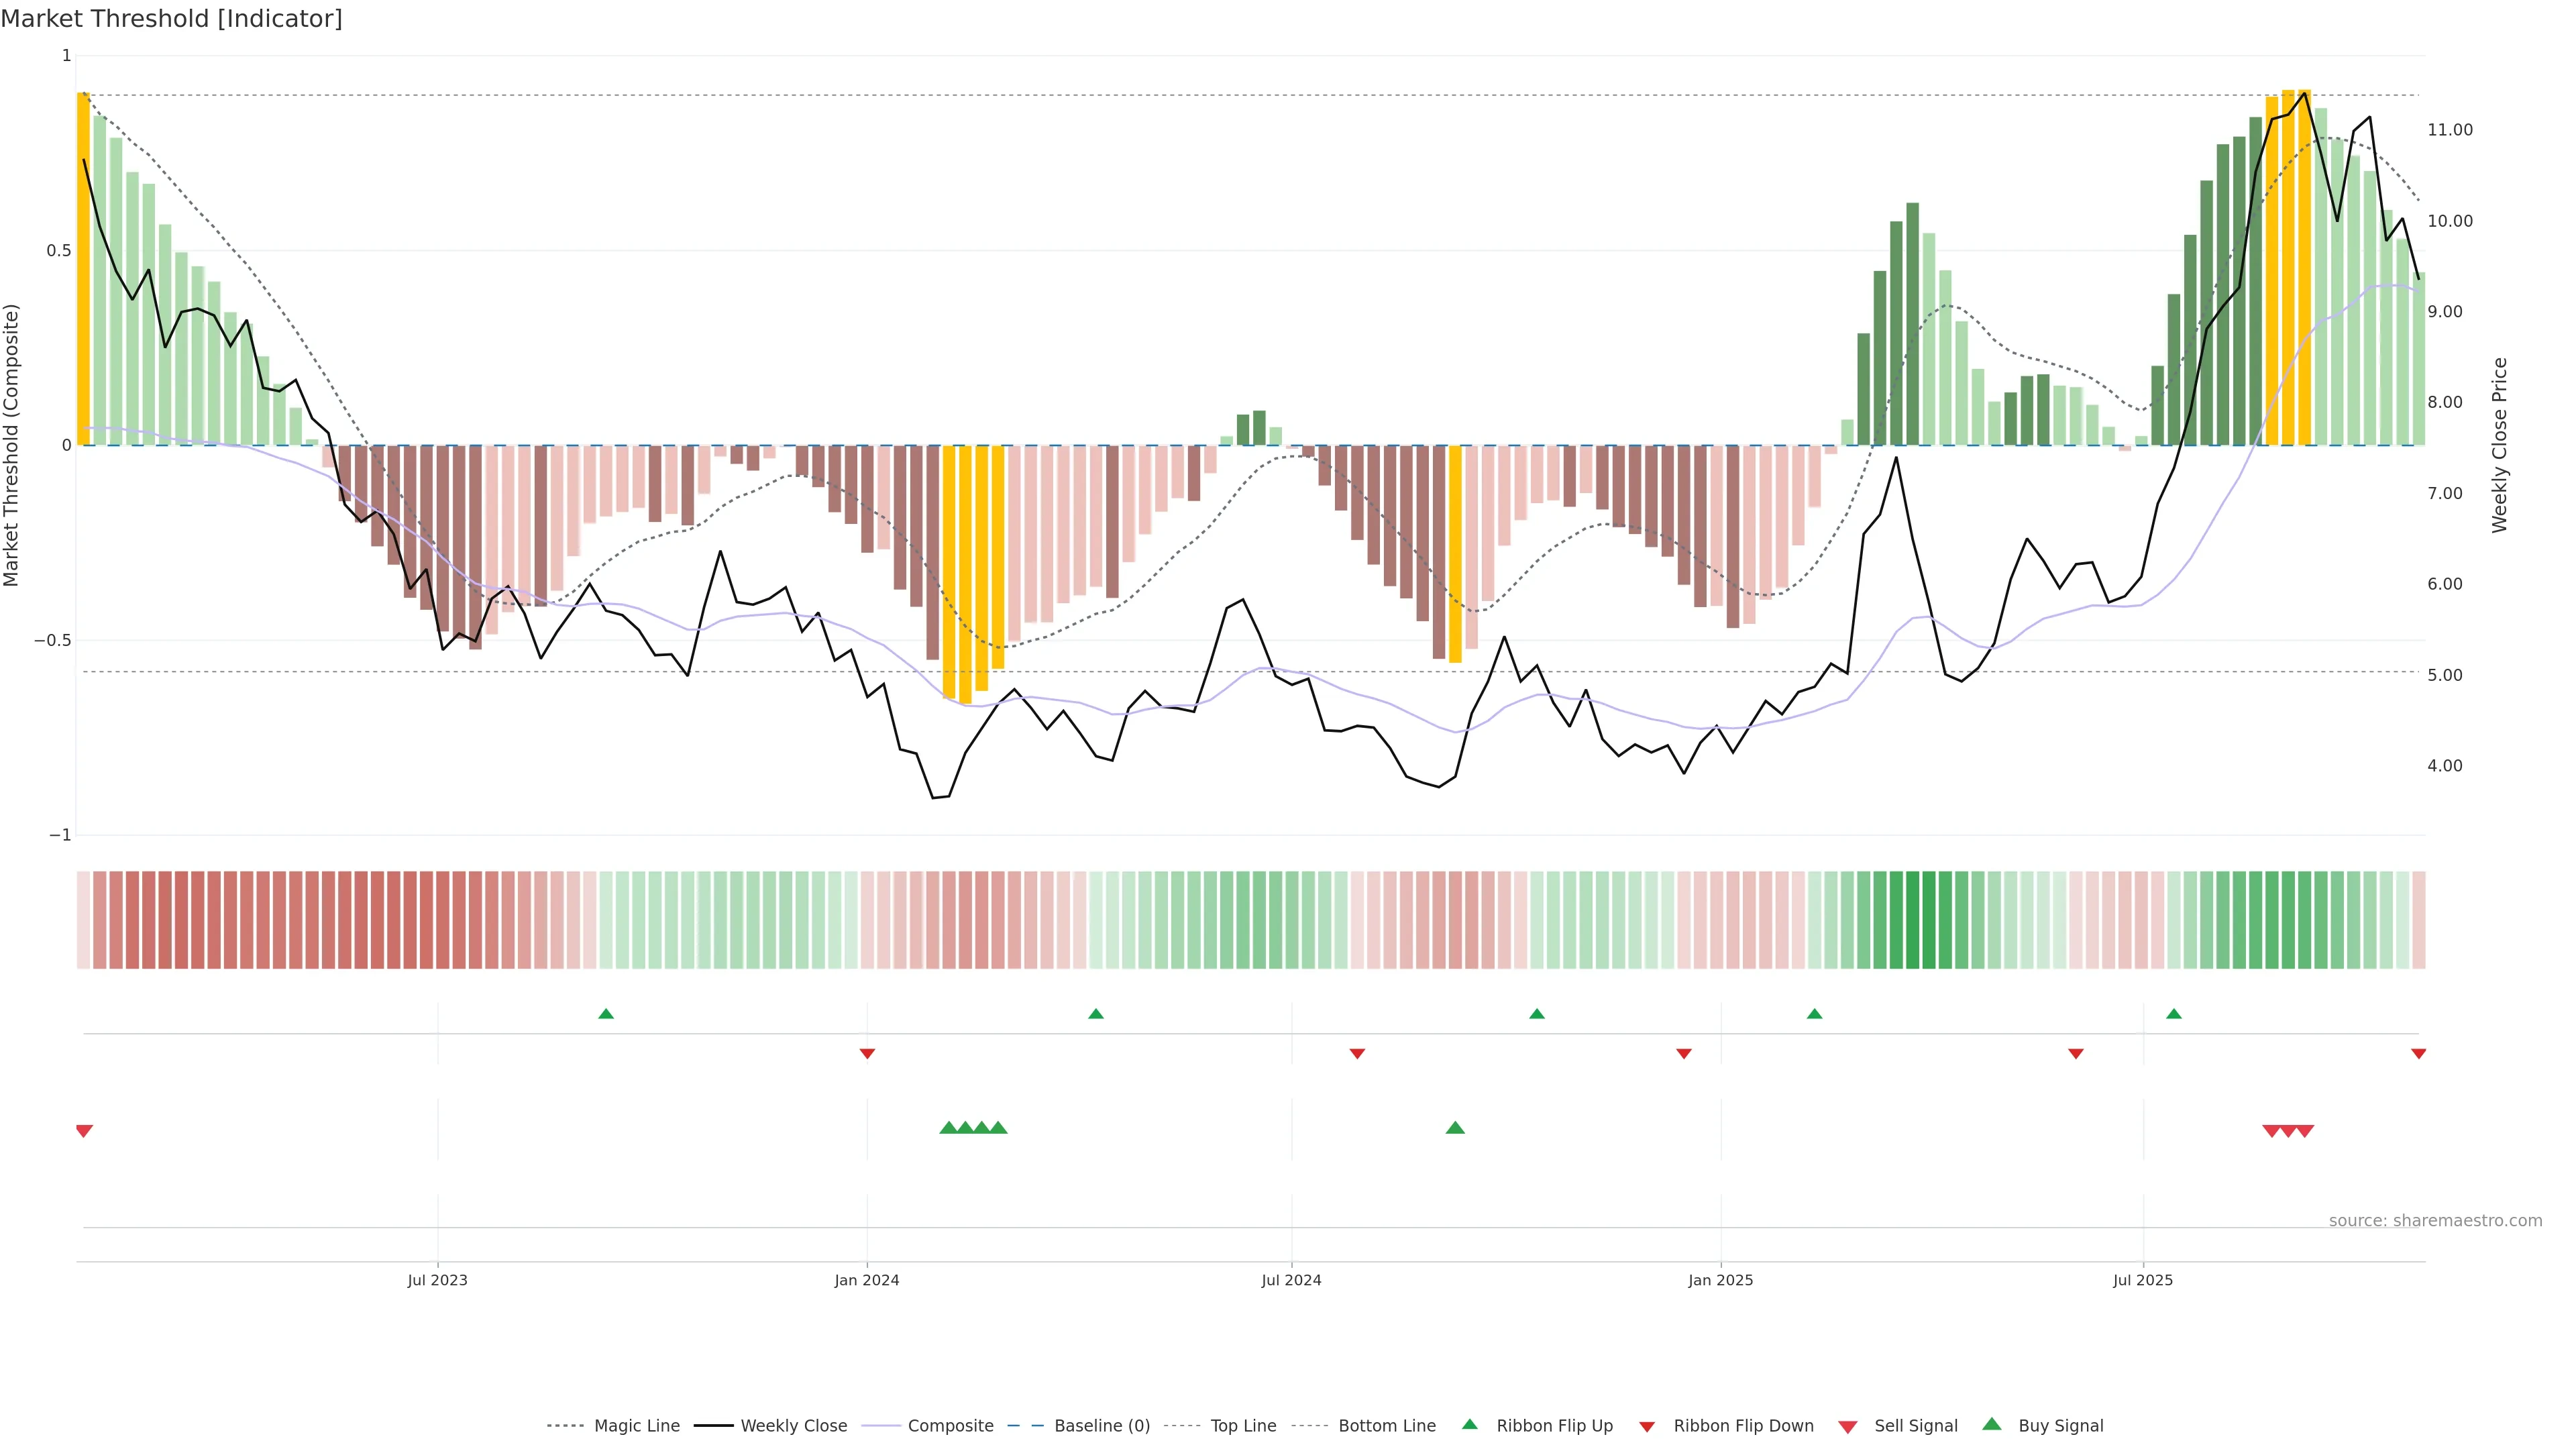This screenshot has height=1449, width=2576.
Task: Click the rightmost red Ribbon Flip Down marker
Action: (x=2418, y=1054)
